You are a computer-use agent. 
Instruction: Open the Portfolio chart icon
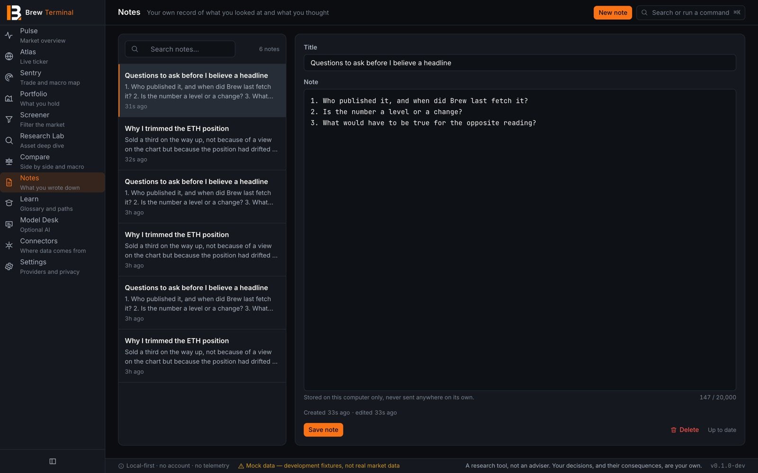coord(9,98)
